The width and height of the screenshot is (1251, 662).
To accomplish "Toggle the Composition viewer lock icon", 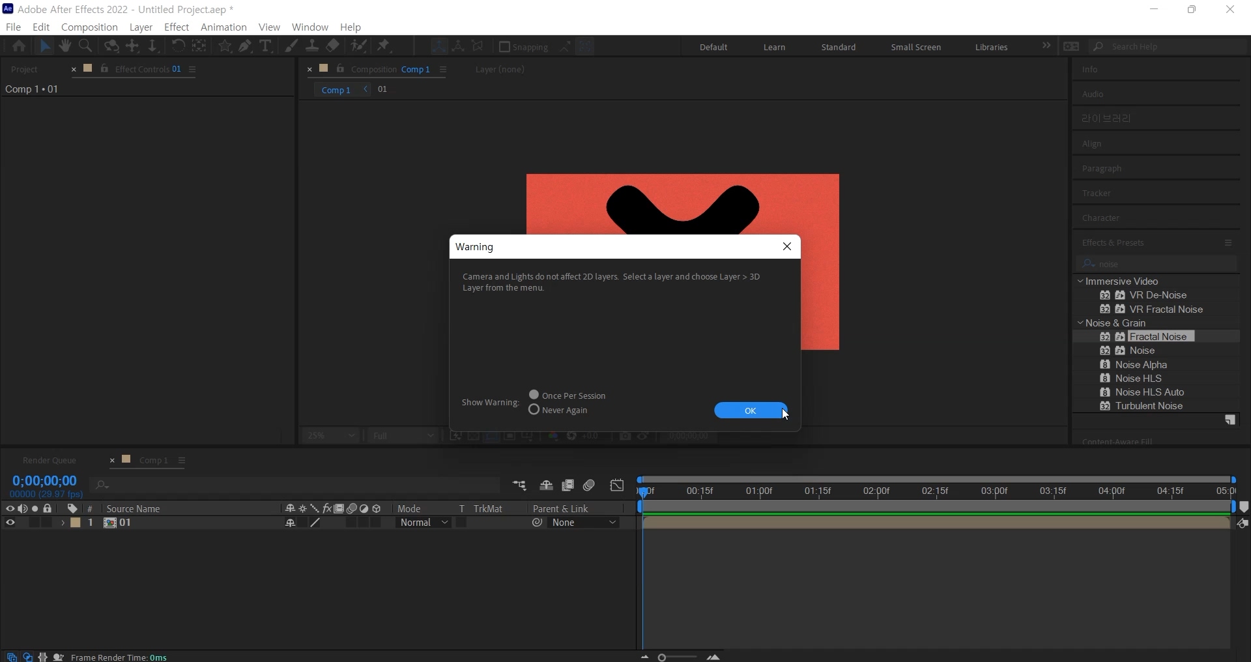I will [x=341, y=69].
